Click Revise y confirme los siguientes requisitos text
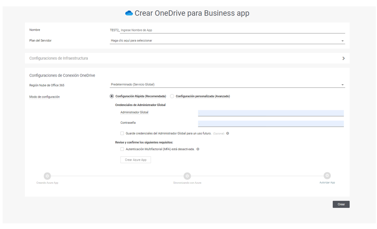Viewport: 377px width, 229px height. tap(144, 142)
